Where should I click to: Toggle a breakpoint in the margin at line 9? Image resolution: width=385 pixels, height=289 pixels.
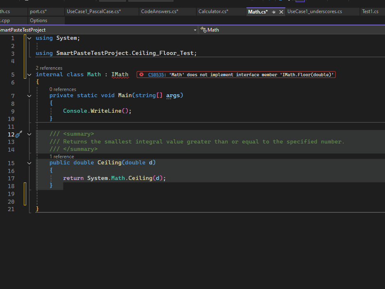[x=4, y=111]
